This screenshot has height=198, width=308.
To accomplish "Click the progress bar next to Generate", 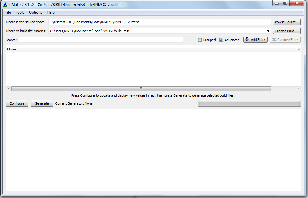I will coord(249,103).
